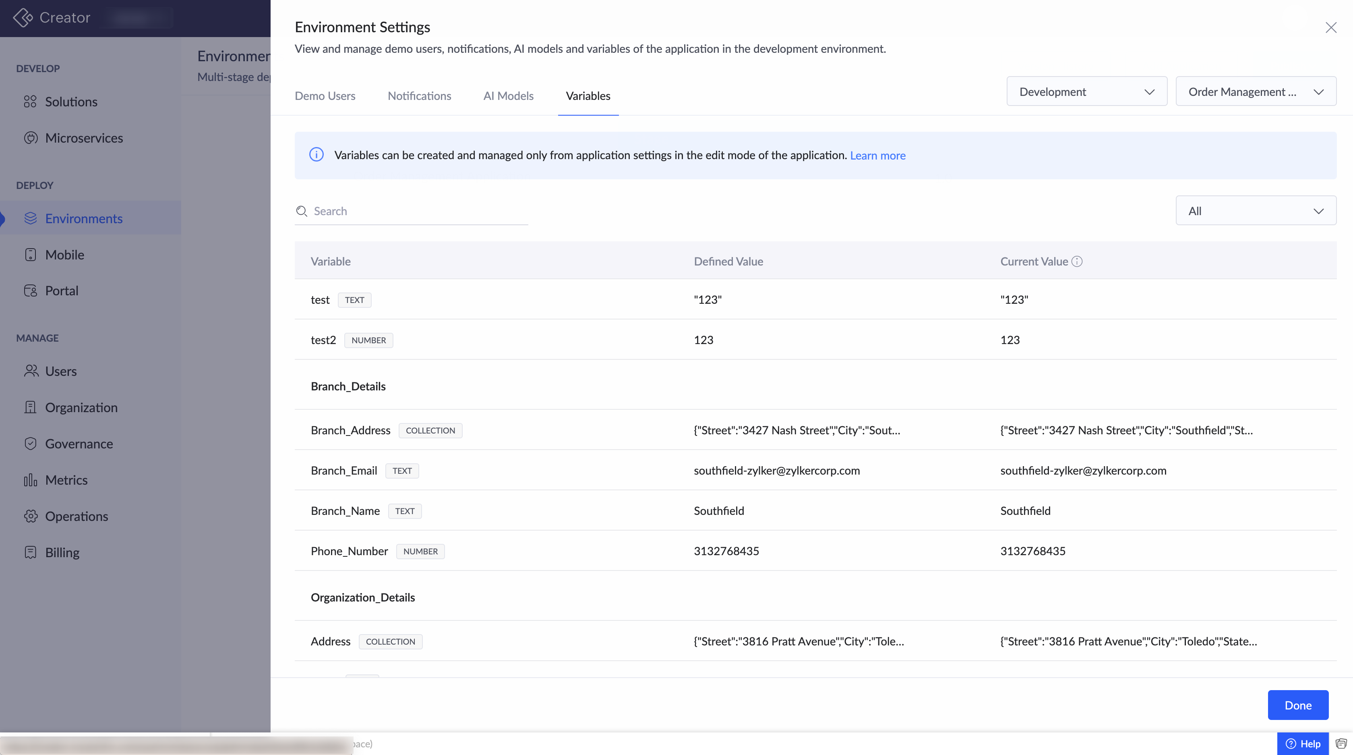Switch to the Notifications tab
This screenshot has height=755, width=1353.
[x=419, y=95]
